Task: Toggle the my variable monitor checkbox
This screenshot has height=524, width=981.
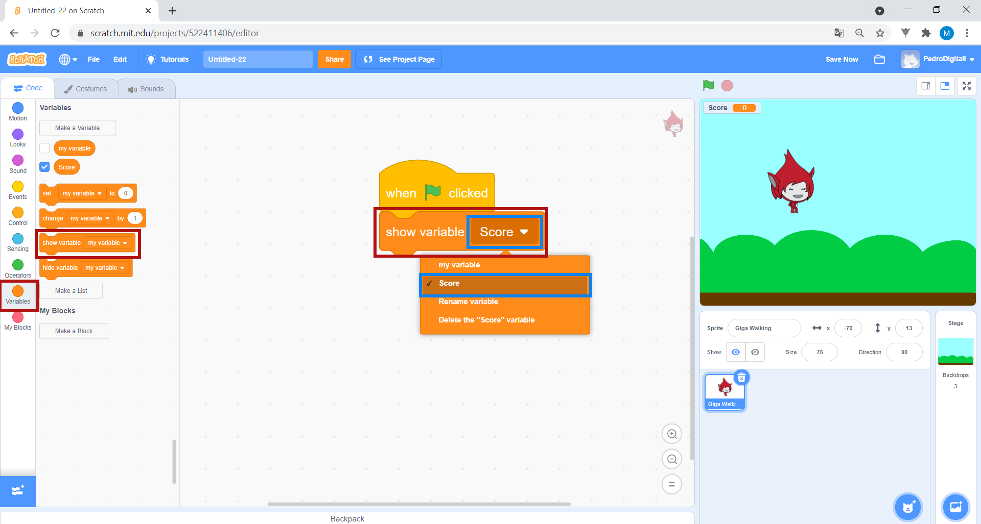Action: [45, 148]
